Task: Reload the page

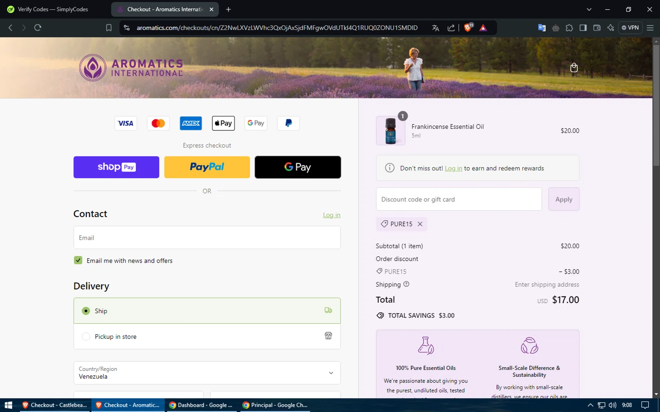Action: click(x=38, y=28)
